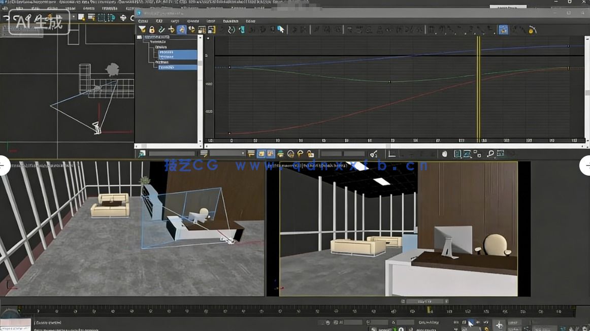Expand the Position track in the controller tree
Image resolution: width=590 pixels, height=331 pixels.
[x=160, y=47]
